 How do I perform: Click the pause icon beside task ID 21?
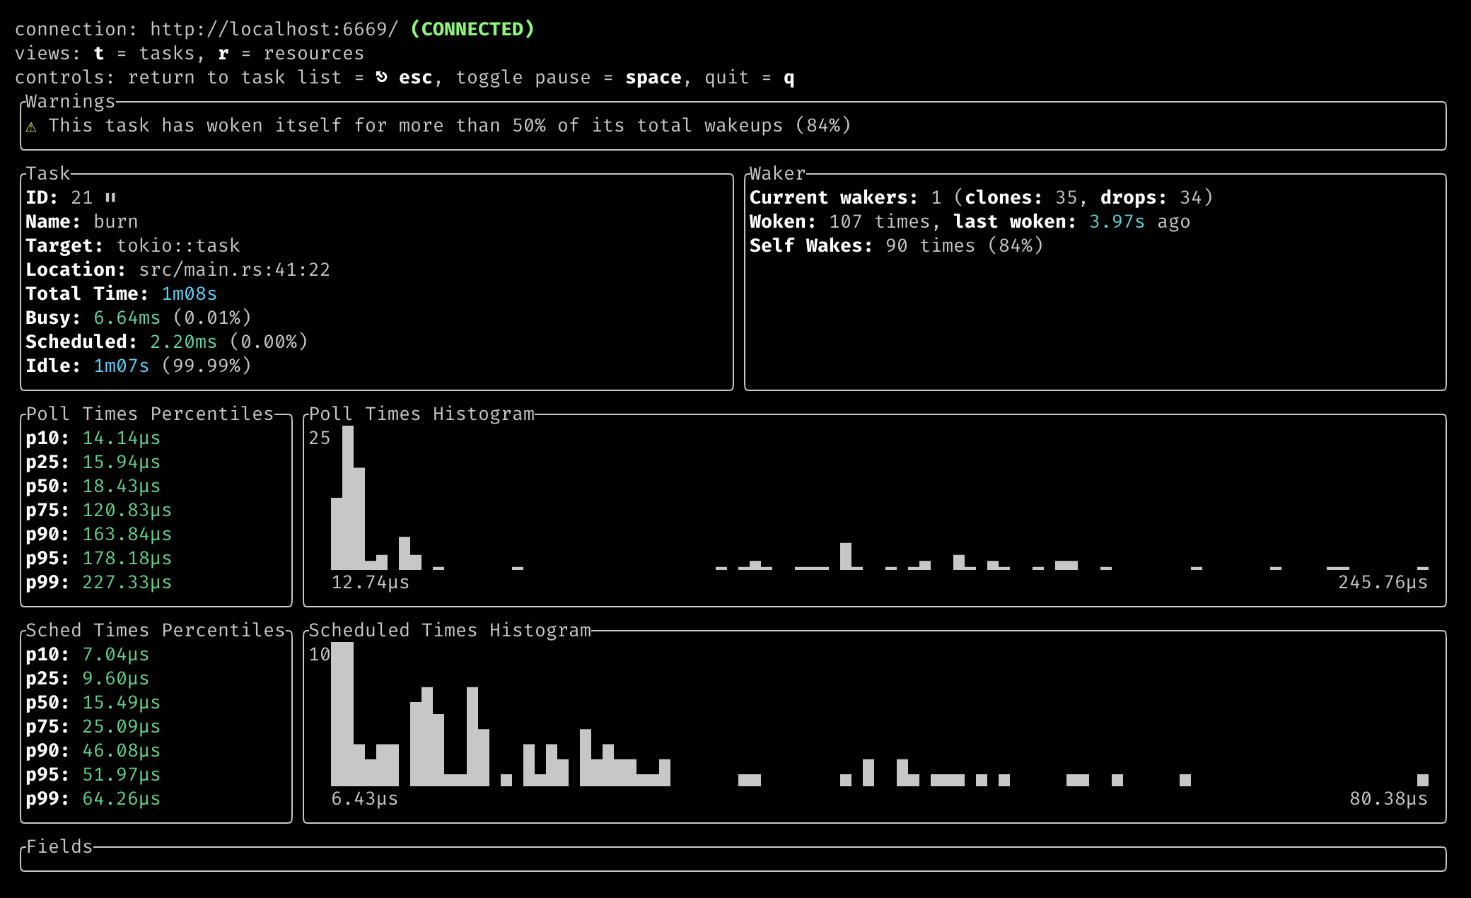110,198
